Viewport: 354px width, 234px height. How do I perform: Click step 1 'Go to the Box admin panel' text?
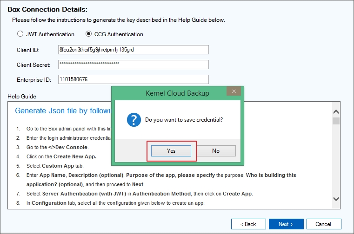tap(56, 129)
